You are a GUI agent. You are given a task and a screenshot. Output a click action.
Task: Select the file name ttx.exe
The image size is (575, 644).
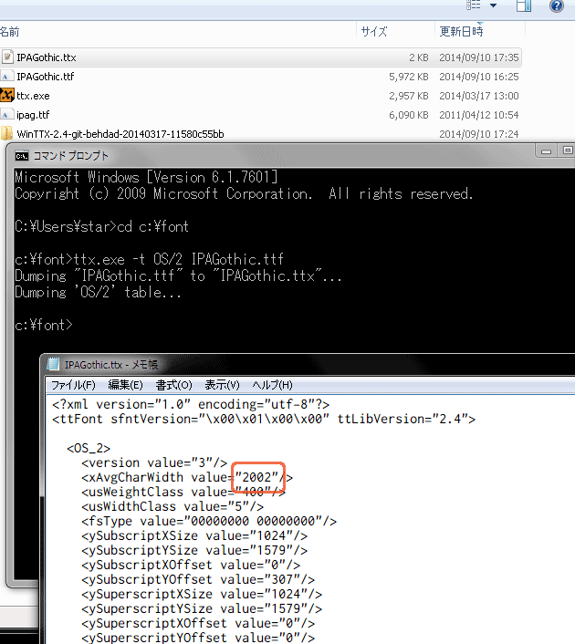(33, 96)
